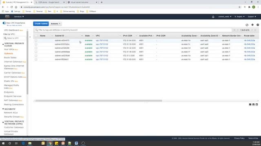Collapse the Virtual Private Network (VPN) section

pyautogui.click(x=3, y=122)
